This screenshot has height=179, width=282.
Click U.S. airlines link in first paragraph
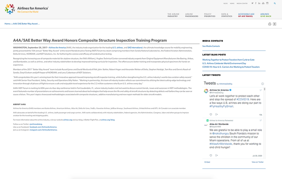point(118,48)
